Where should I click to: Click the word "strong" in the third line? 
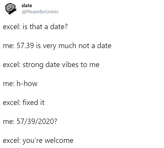pos(33,65)
